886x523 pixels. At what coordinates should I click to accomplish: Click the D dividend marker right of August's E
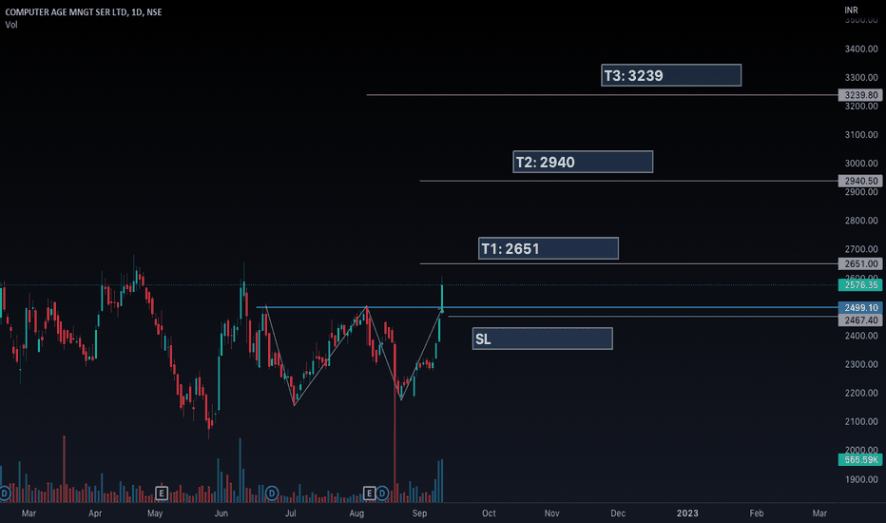pos(382,494)
